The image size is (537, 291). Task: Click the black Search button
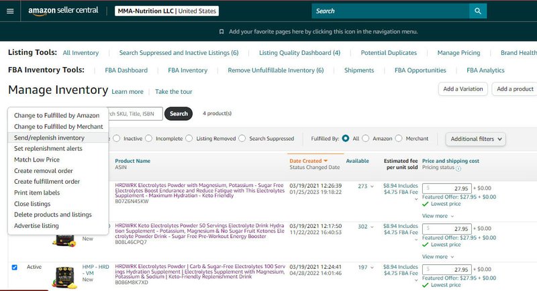pyautogui.click(x=179, y=113)
